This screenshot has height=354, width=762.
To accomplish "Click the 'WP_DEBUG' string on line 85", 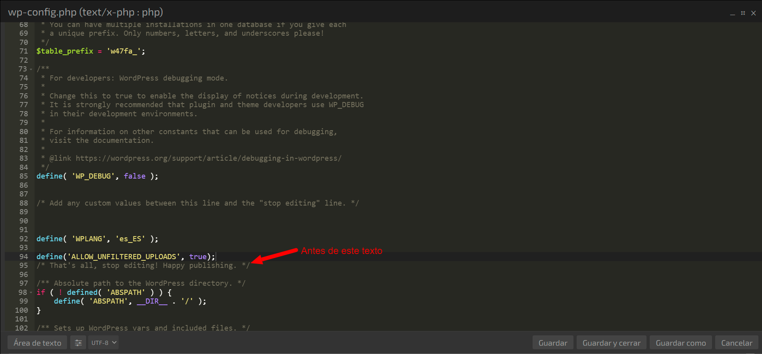I will [93, 176].
